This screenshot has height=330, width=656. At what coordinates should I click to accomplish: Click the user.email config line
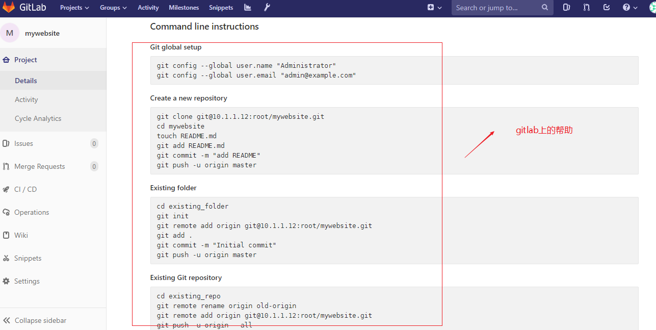tap(256, 75)
